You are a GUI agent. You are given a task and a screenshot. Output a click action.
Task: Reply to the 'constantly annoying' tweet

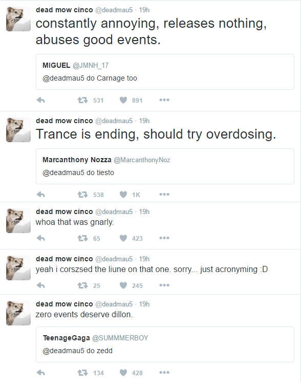41,100
